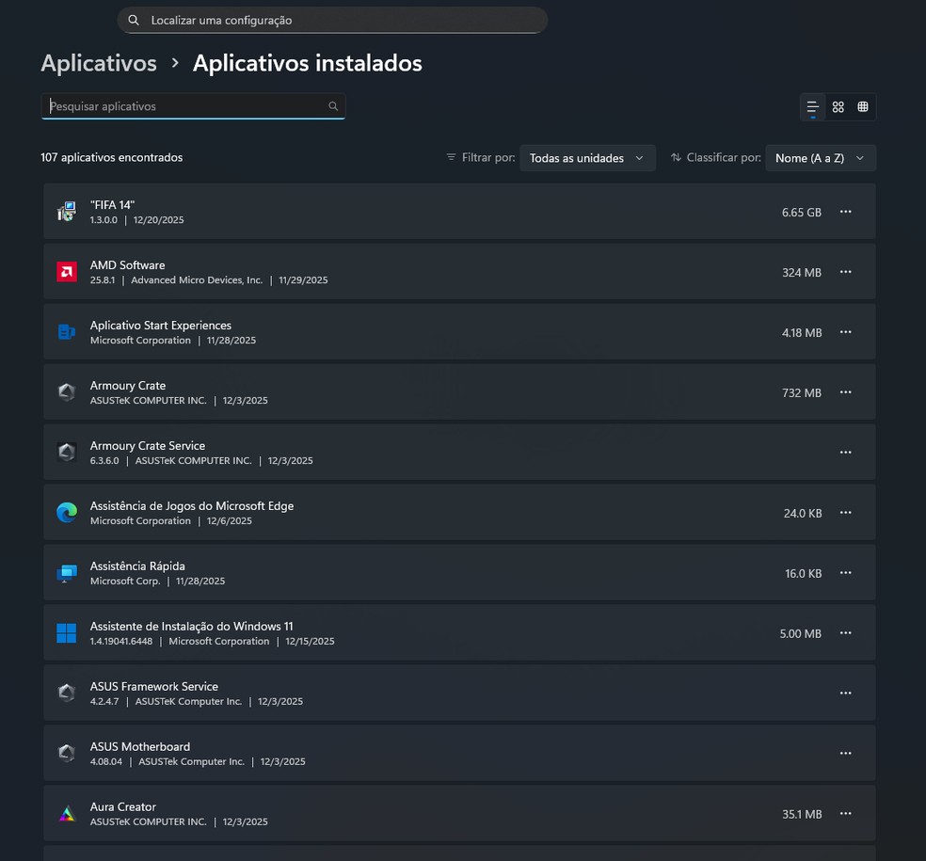This screenshot has height=861, width=926.
Task: Open more options menu for FIFA 14
Action: coord(845,212)
